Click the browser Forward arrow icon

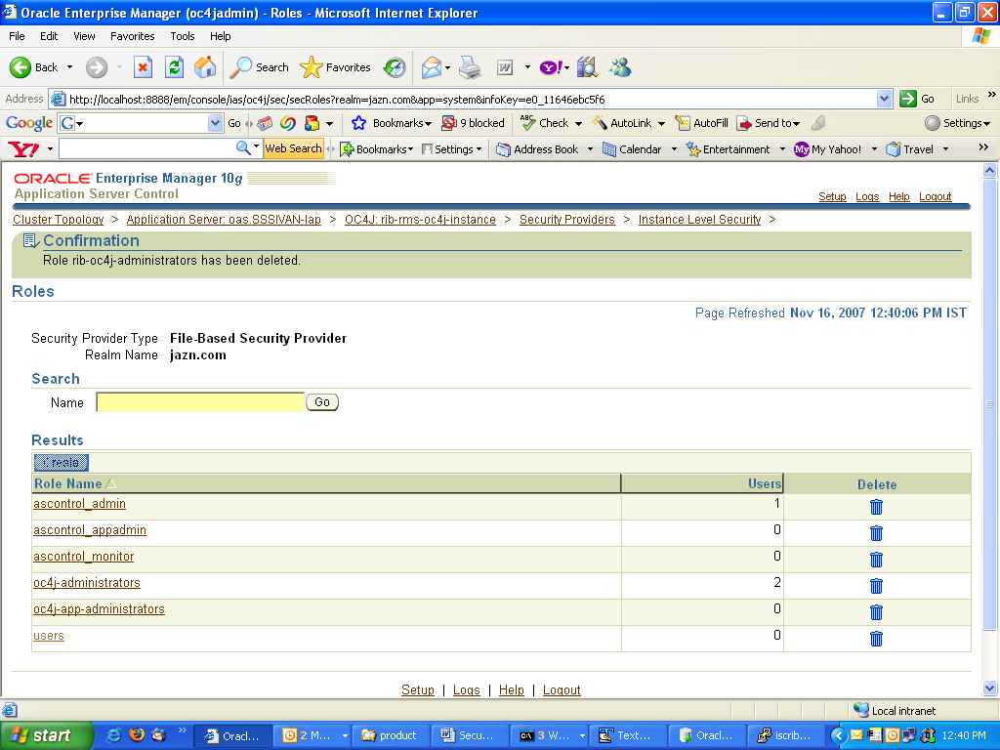(97, 67)
